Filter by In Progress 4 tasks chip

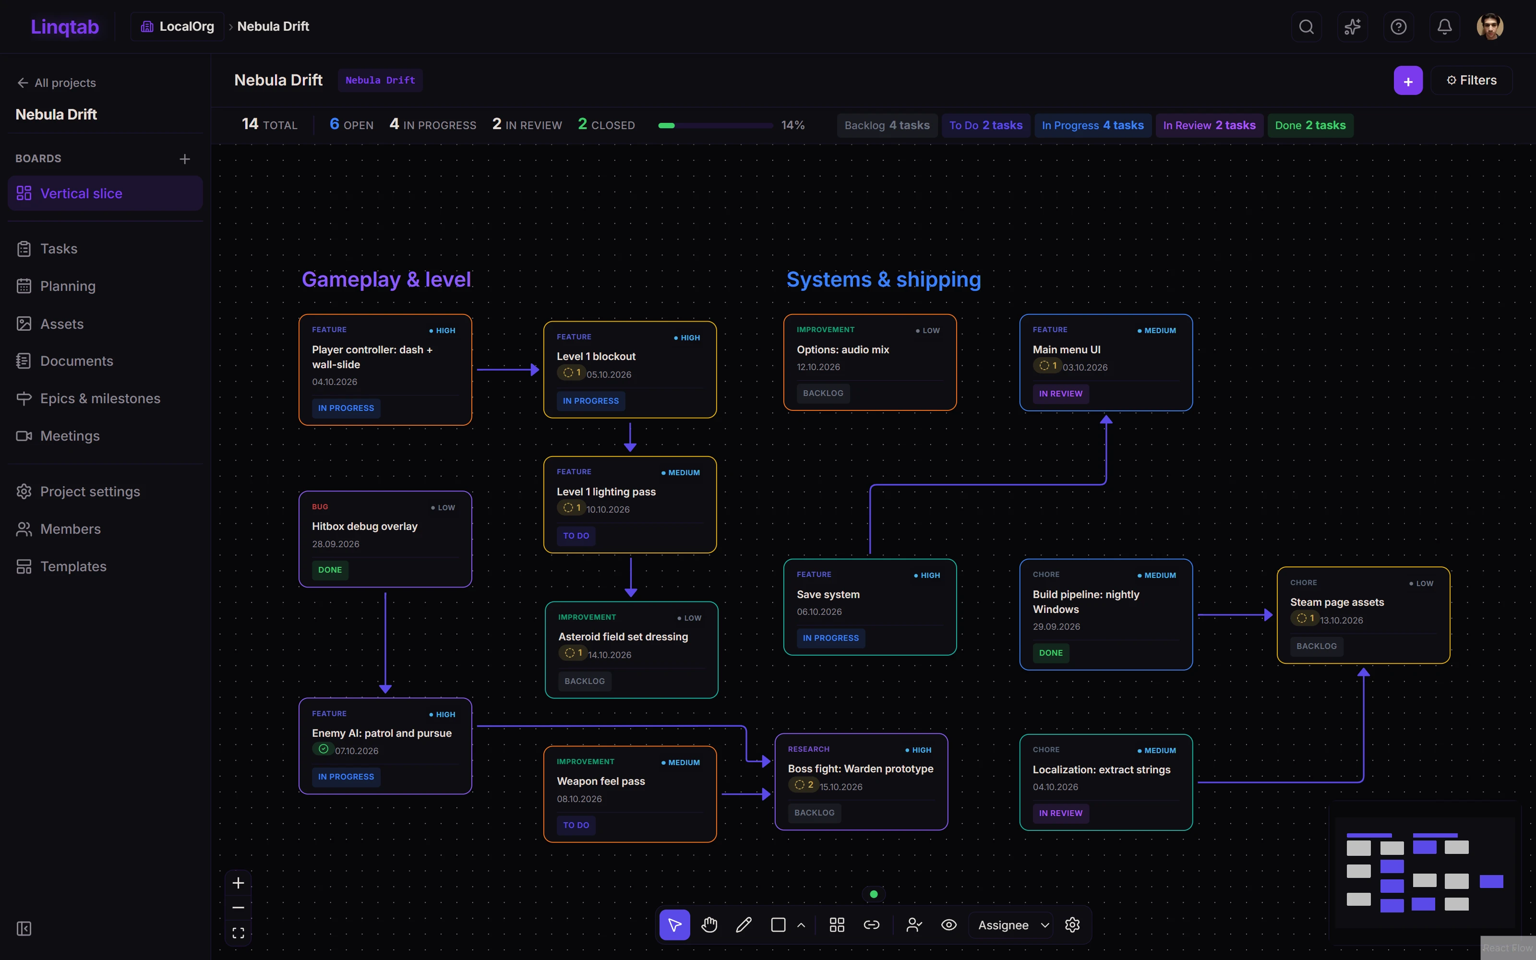1092,125
